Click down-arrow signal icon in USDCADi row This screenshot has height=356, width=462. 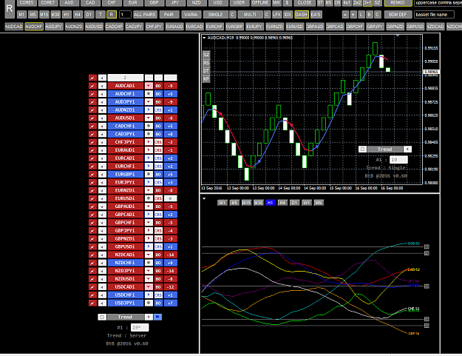click(x=149, y=287)
